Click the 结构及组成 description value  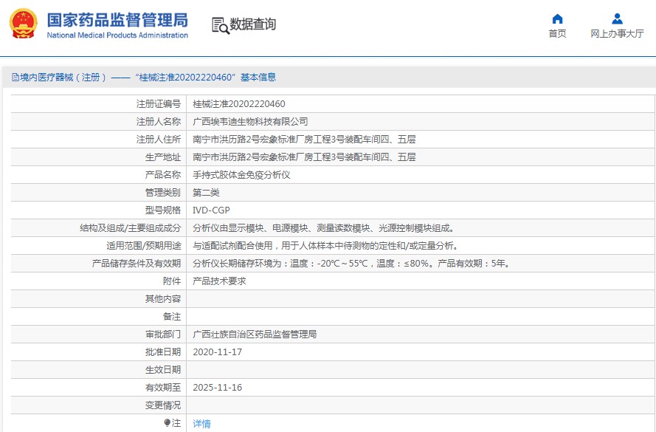(324, 228)
